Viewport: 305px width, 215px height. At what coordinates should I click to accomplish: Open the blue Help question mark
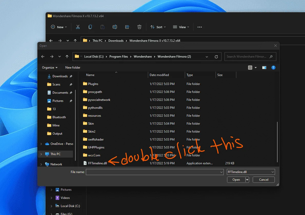273,68
